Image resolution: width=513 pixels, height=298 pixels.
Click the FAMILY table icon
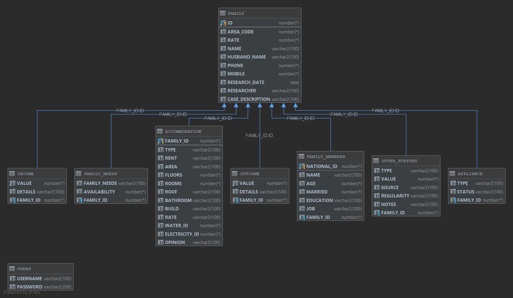click(223, 13)
